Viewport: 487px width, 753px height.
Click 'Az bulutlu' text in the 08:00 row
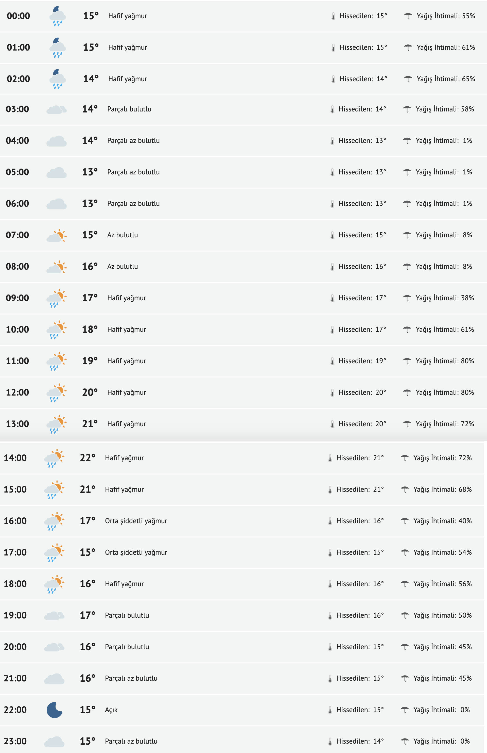(123, 266)
